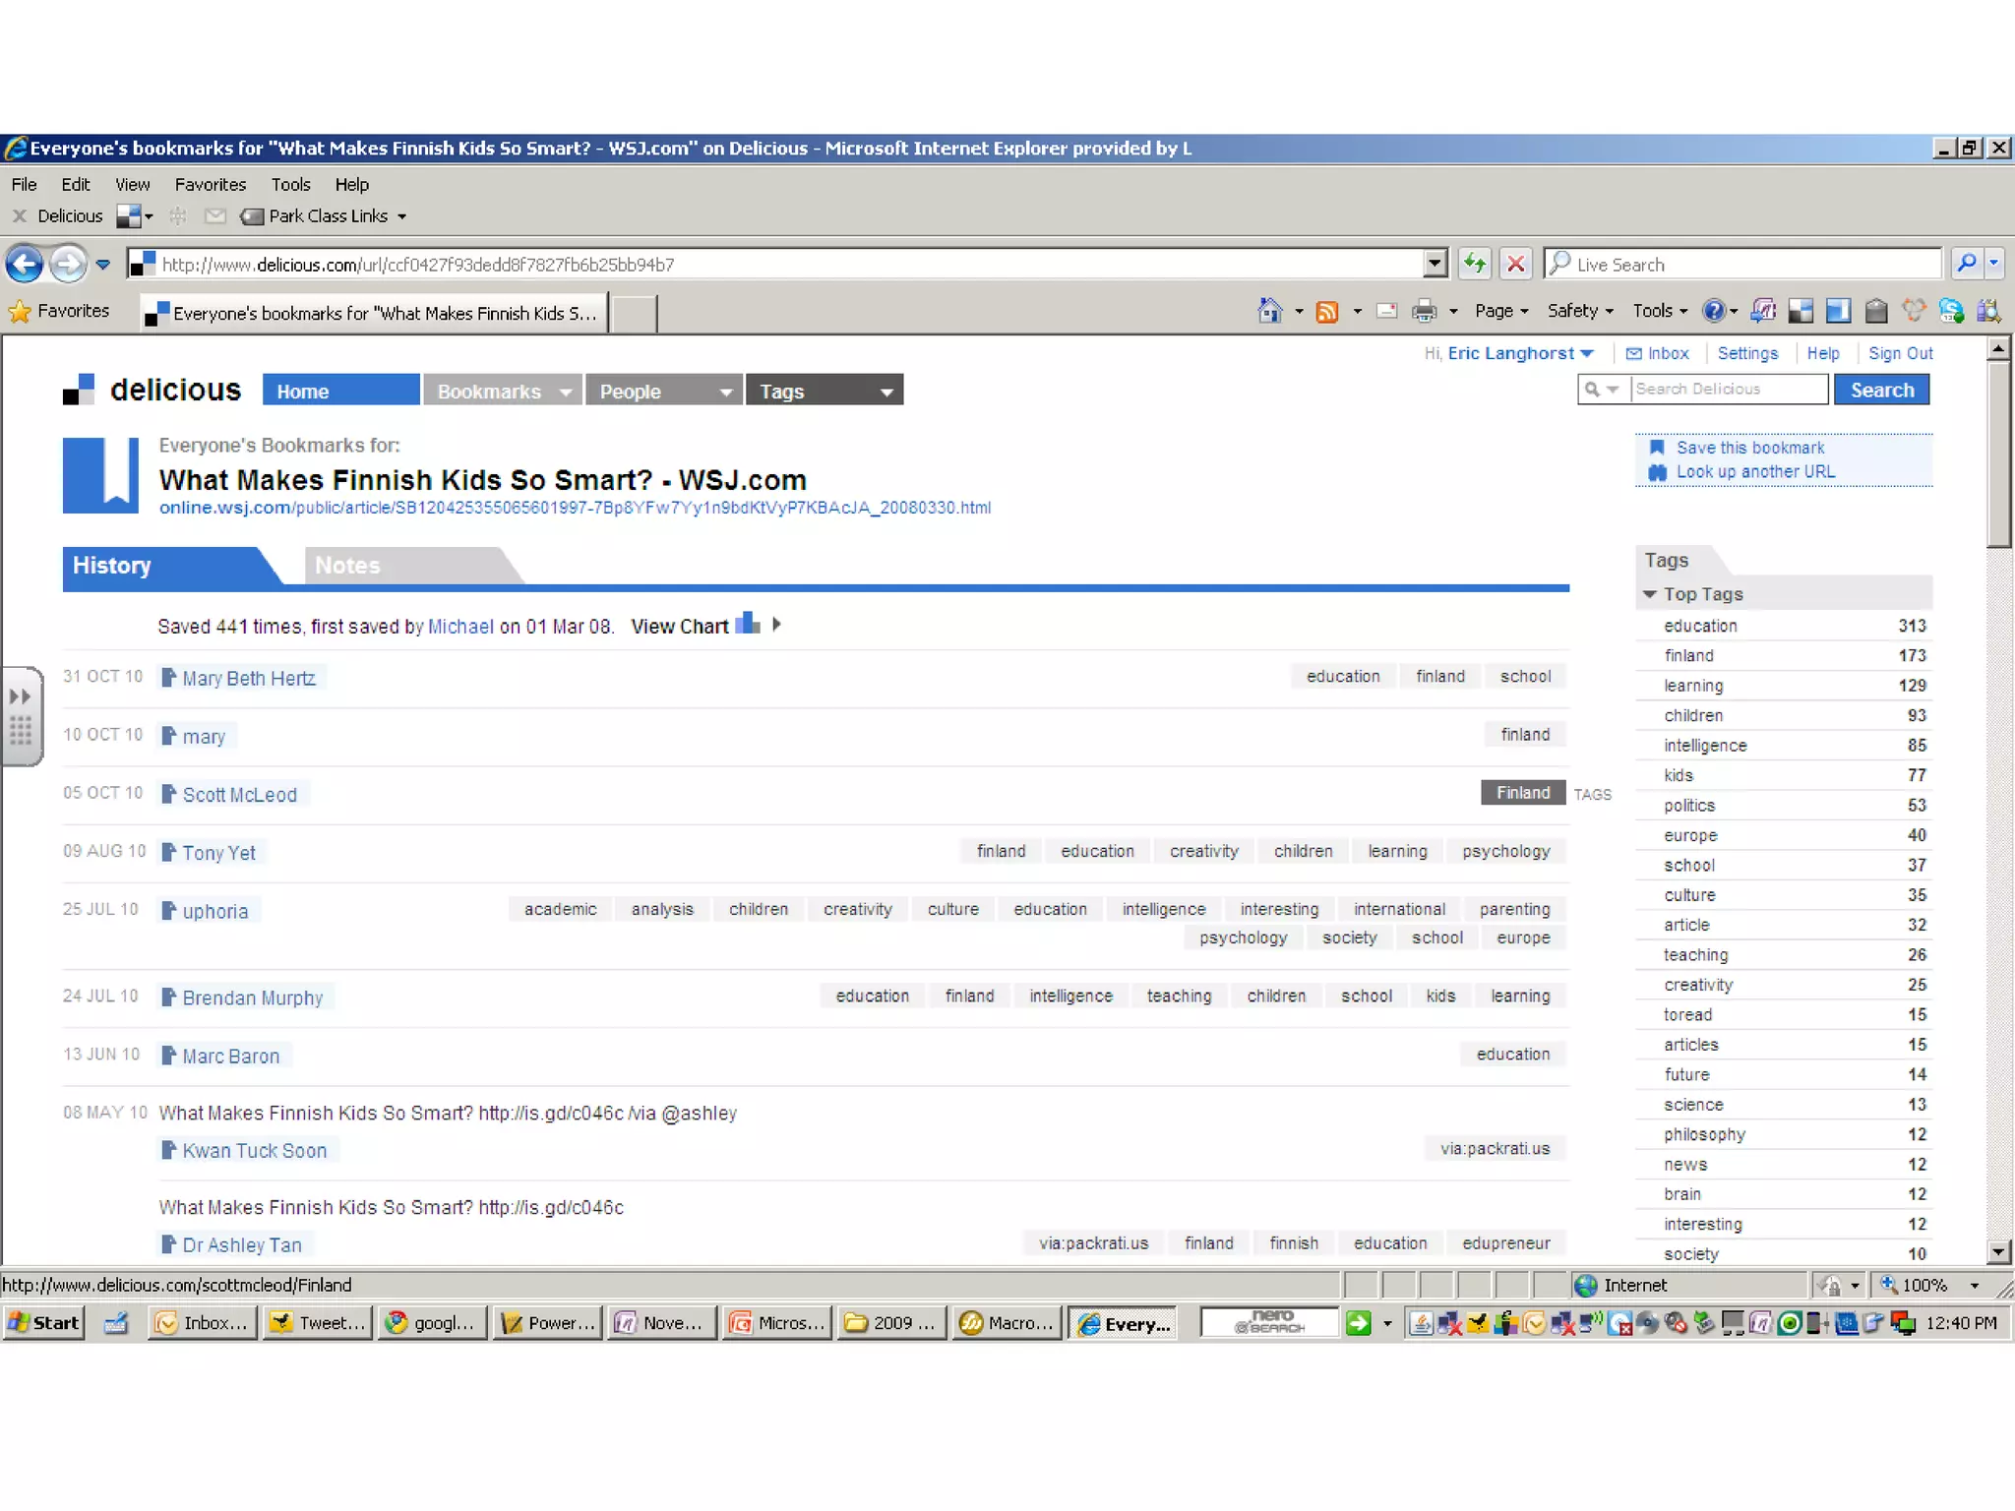This screenshot has height=1511, width=2015.
Task: Click into the Search Delicious field
Action: (1728, 390)
